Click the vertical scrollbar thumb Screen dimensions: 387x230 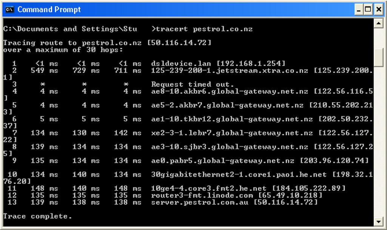click(378, 57)
